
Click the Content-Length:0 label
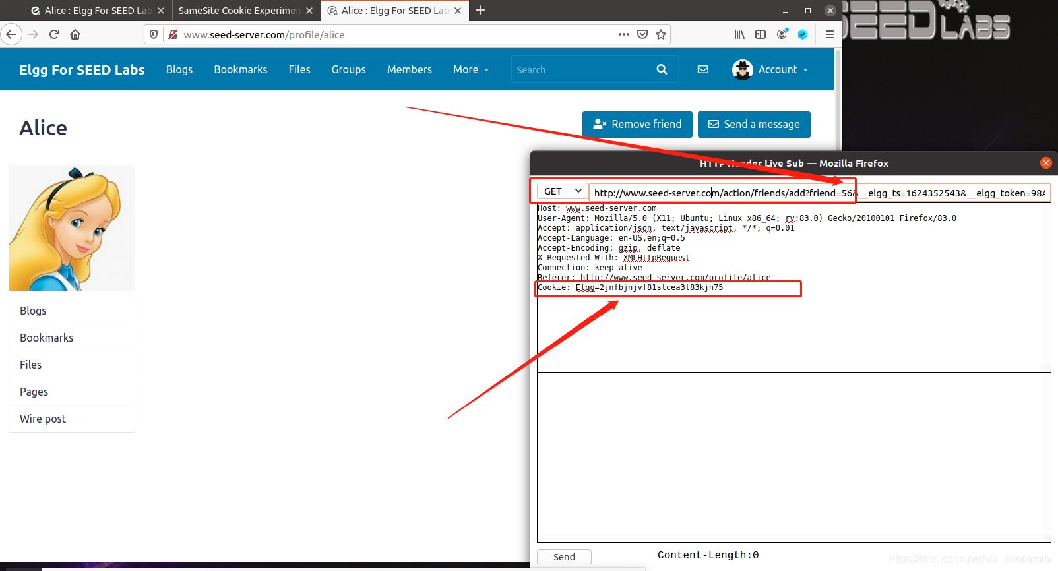tap(708, 555)
